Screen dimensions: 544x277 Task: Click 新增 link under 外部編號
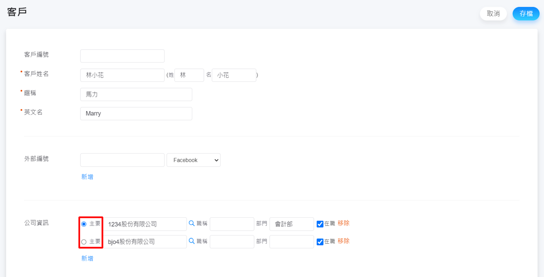click(x=87, y=177)
